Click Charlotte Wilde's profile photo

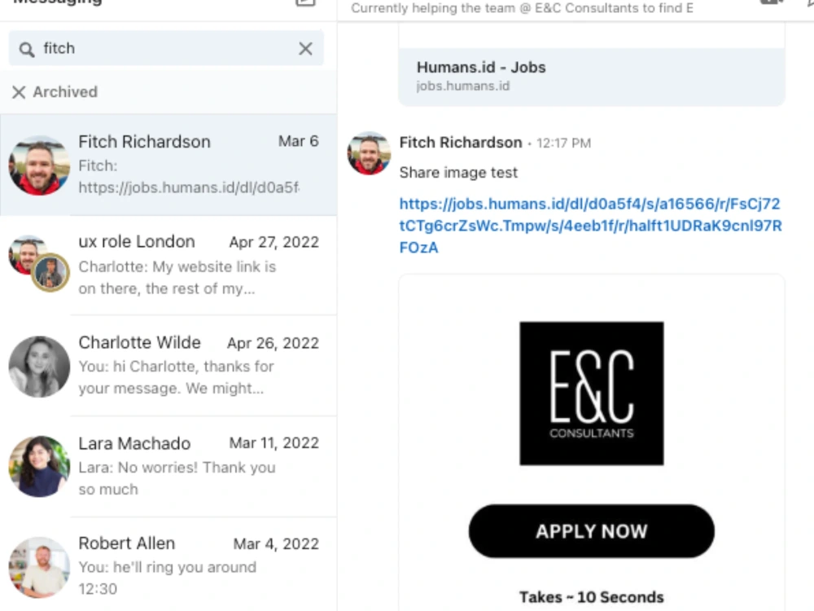(39, 367)
